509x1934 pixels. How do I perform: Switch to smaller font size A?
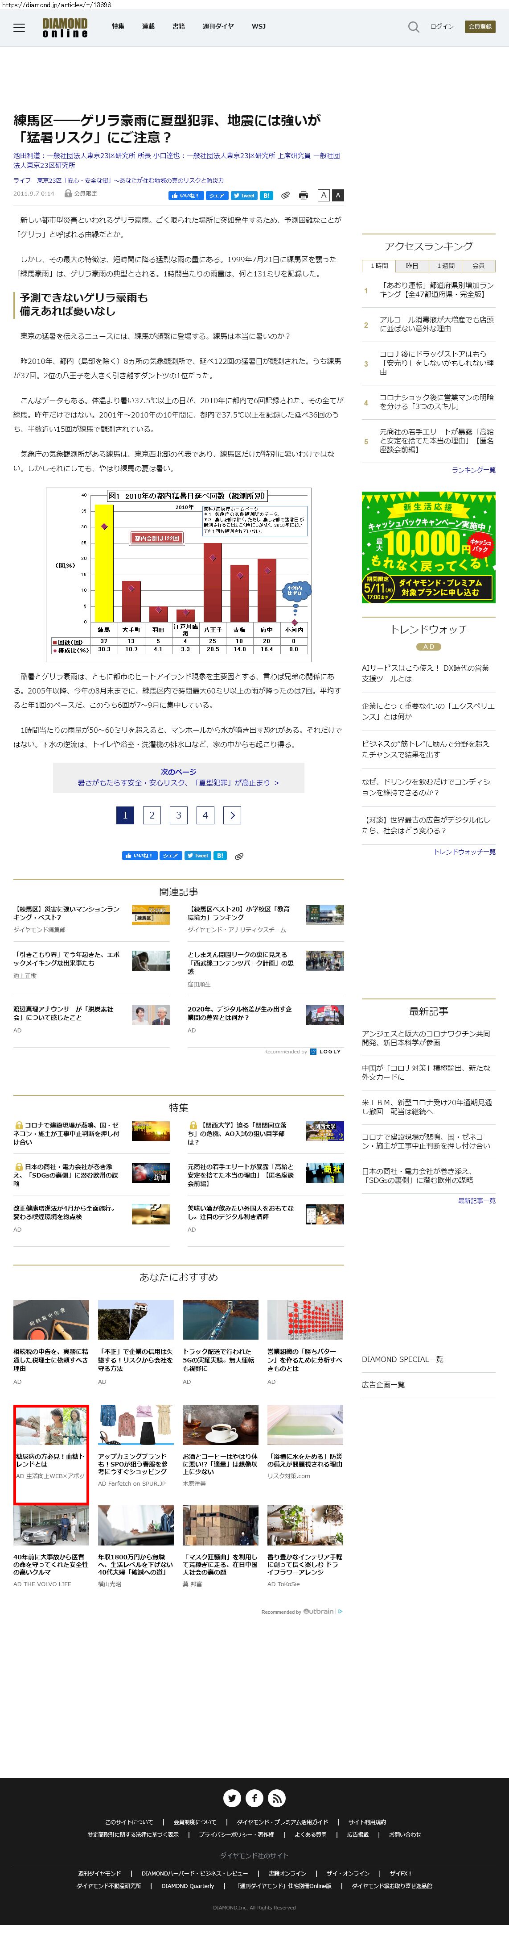coord(324,195)
